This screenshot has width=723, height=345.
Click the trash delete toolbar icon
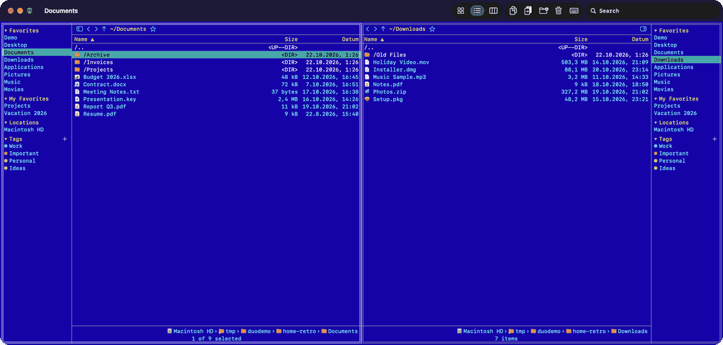[x=559, y=11]
